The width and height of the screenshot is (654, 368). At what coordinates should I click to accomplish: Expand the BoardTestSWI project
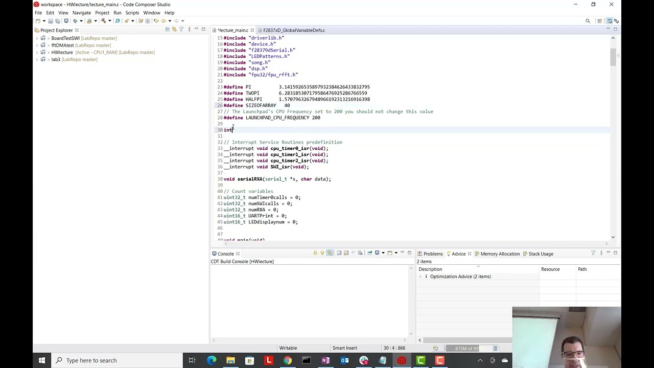point(37,38)
